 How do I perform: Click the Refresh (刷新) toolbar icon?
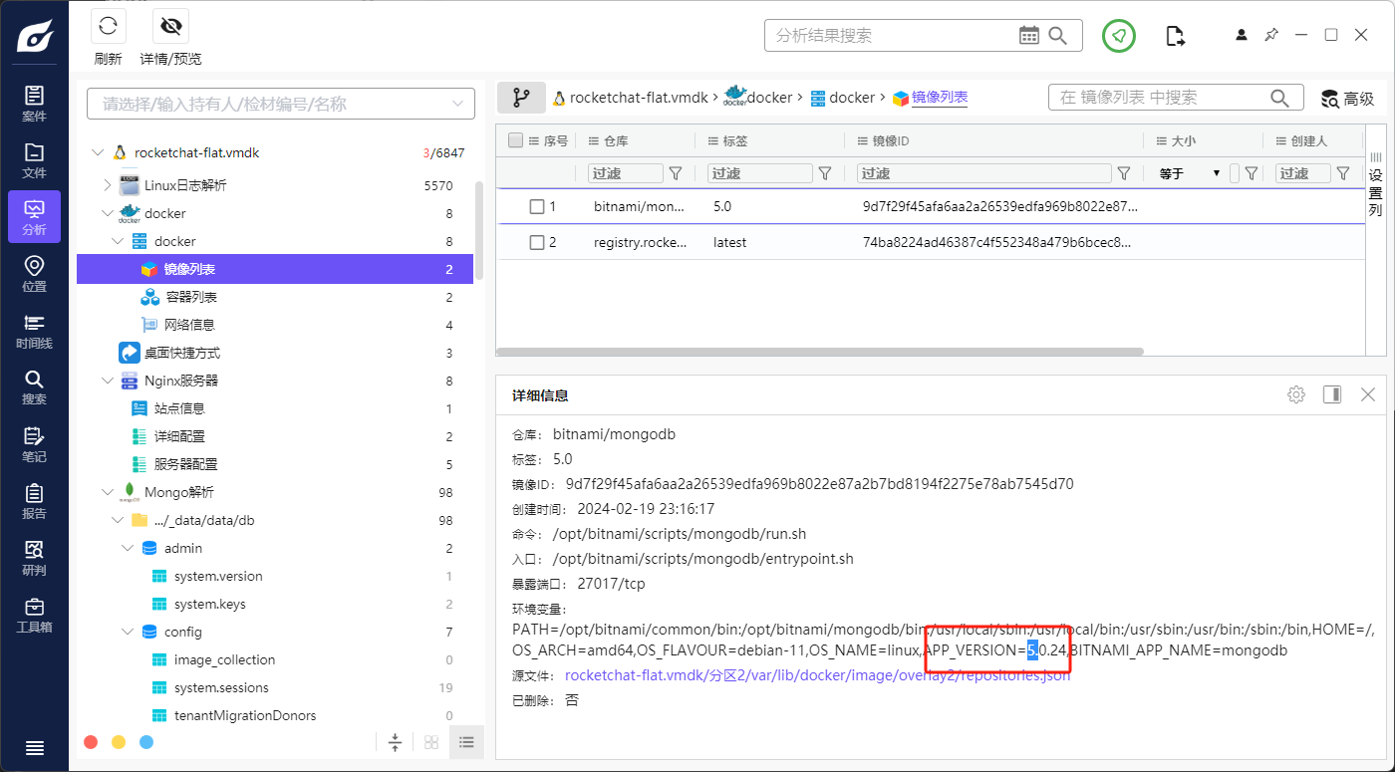pyautogui.click(x=109, y=27)
